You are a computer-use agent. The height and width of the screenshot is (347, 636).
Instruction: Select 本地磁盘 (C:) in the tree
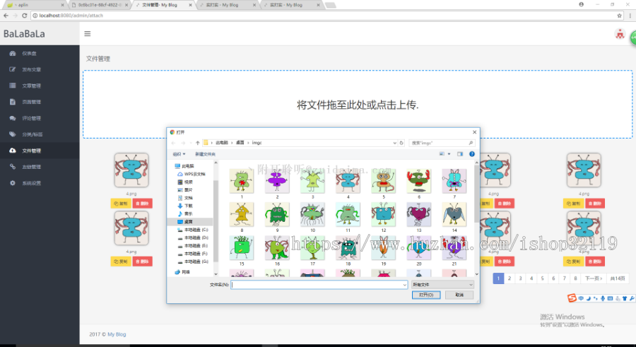pos(193,230)
